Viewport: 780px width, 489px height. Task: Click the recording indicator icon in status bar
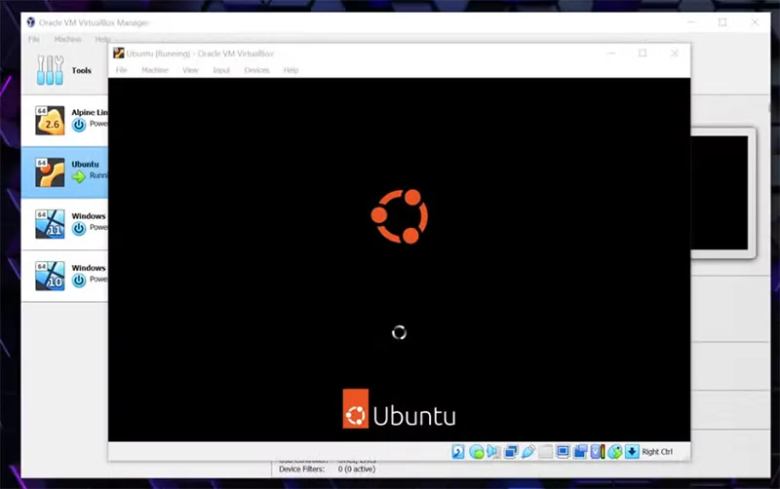(580, 451)
